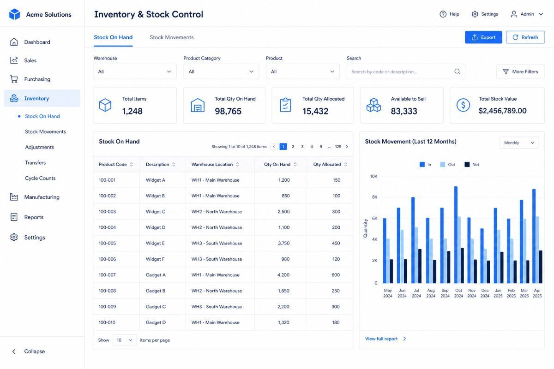The height and width of the screenshot is (369, 554).
Task: Sort by Product Code column arrows
Action: pyautogui.click(x=131, y=164)
